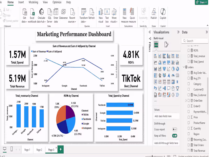Collapse the orders table in Data pane
The height and width of the screenshot is (157, 209).
coord(184,67)
